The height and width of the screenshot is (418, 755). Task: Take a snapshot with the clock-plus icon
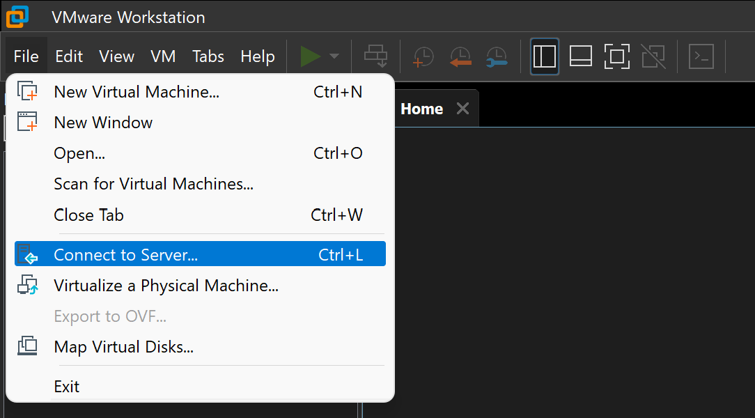pos(423,56)
